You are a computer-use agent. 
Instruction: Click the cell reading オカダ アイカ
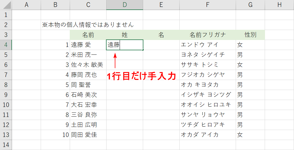pos(208,135)
